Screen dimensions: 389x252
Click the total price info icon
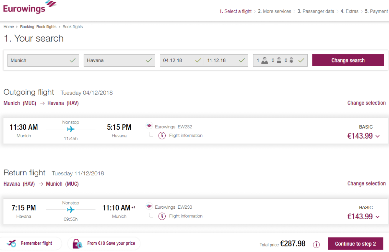[x=316, y=244]
